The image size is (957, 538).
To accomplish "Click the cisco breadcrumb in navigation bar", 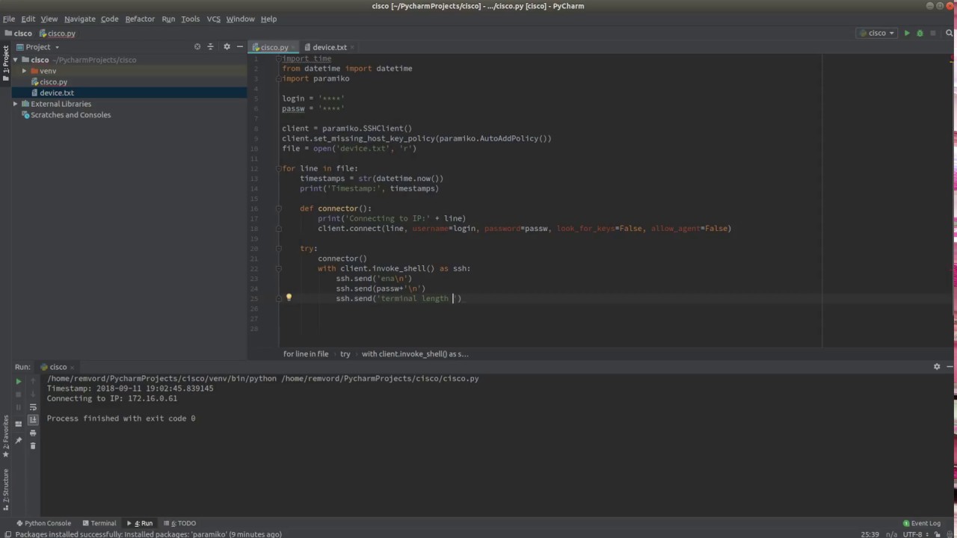I will (18, 33).
